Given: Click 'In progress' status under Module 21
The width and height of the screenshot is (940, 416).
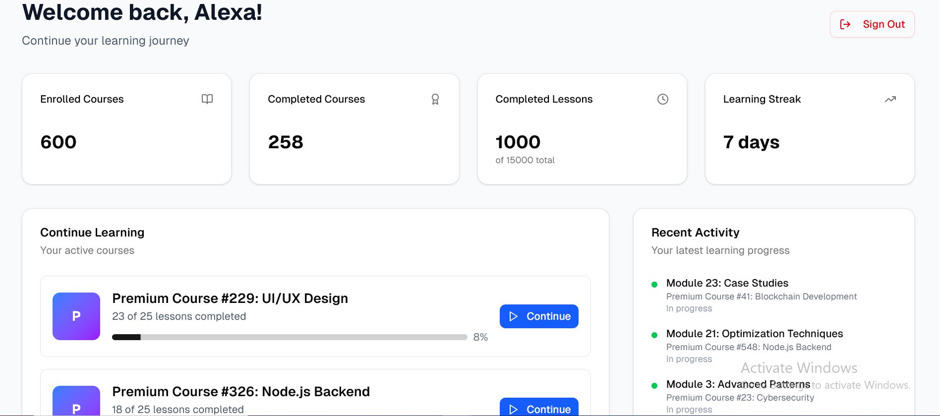Looking at the screenshot, I should coord(689,359).
